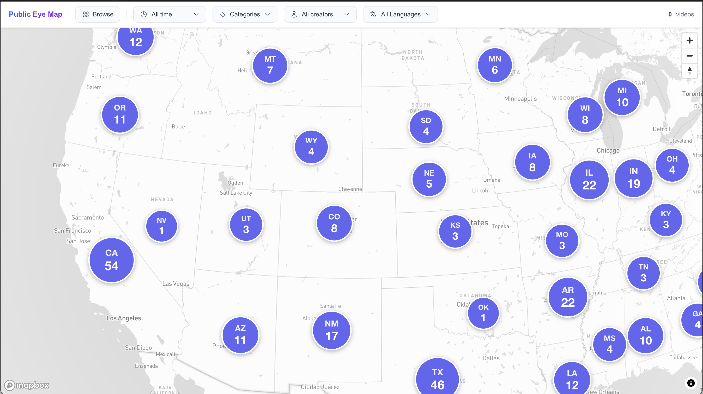Image resolution: width=703 pixels, height=394 pixels.
Task: Open the Browse view button
Action: tap(98, 14)
